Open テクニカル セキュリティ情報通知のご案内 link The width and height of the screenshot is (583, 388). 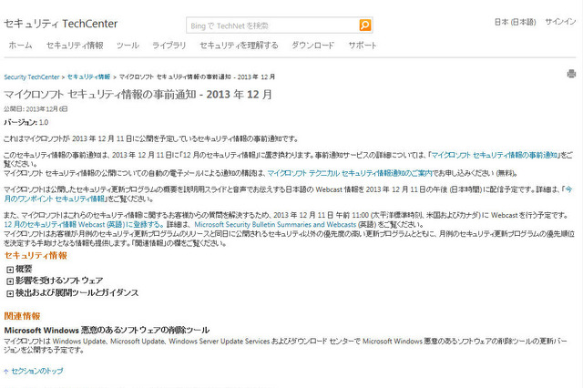350,173
